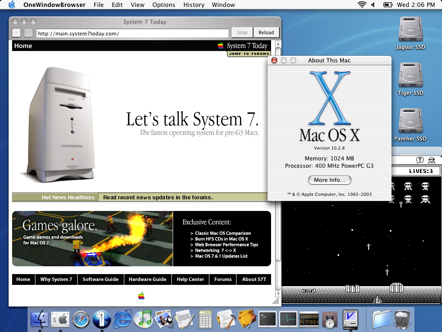Click the stopwatch Dock icon
Viewport: 442px width, 332px height.
pyautogui.click(x=329, y=319)
